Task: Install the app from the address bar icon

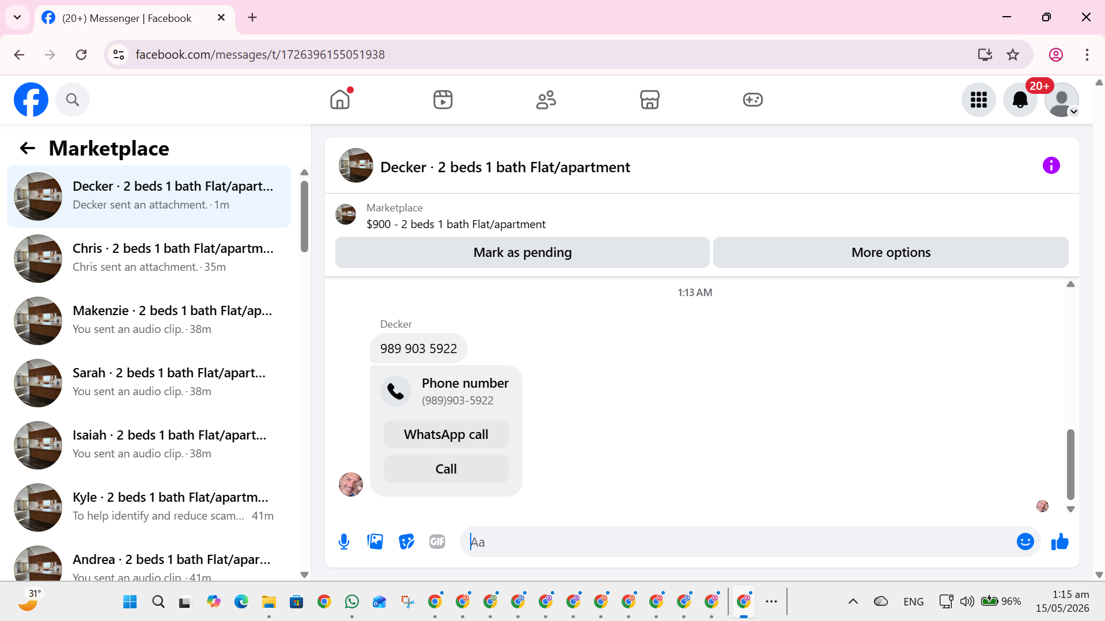Action: pos(985,55)
